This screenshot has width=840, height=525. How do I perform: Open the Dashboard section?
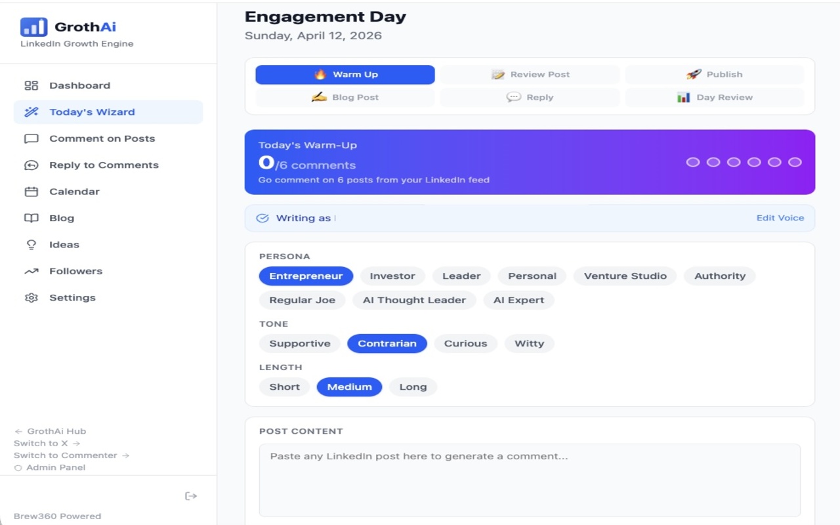click(79, 85)
